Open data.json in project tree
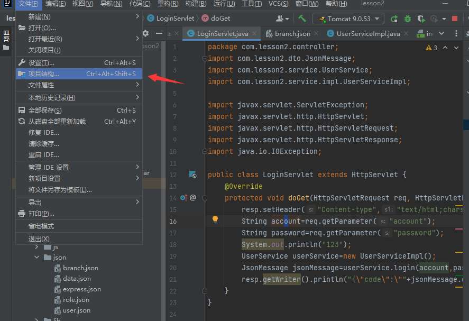 pos(77,279)
